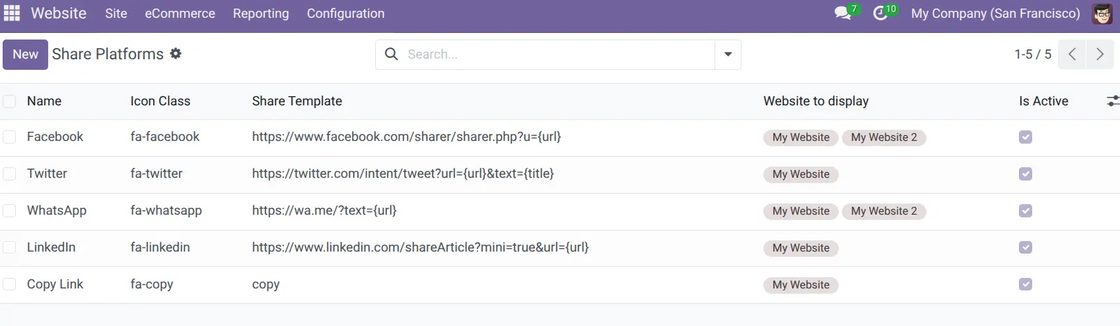Open the gear actions menu beside Share Platforms

[176, 53]
